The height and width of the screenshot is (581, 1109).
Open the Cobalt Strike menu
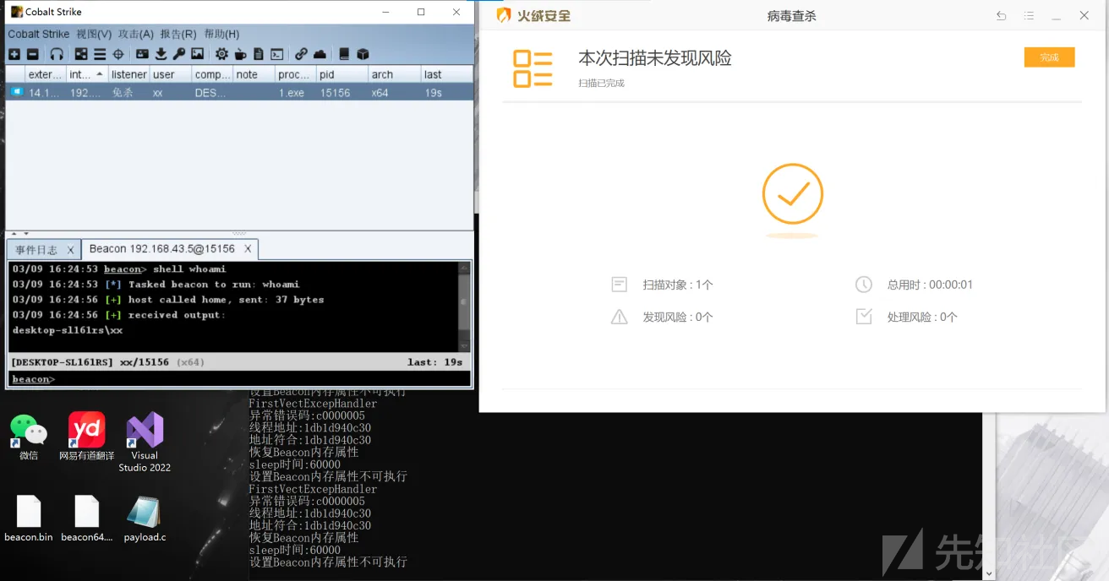[x=38, y=34]
